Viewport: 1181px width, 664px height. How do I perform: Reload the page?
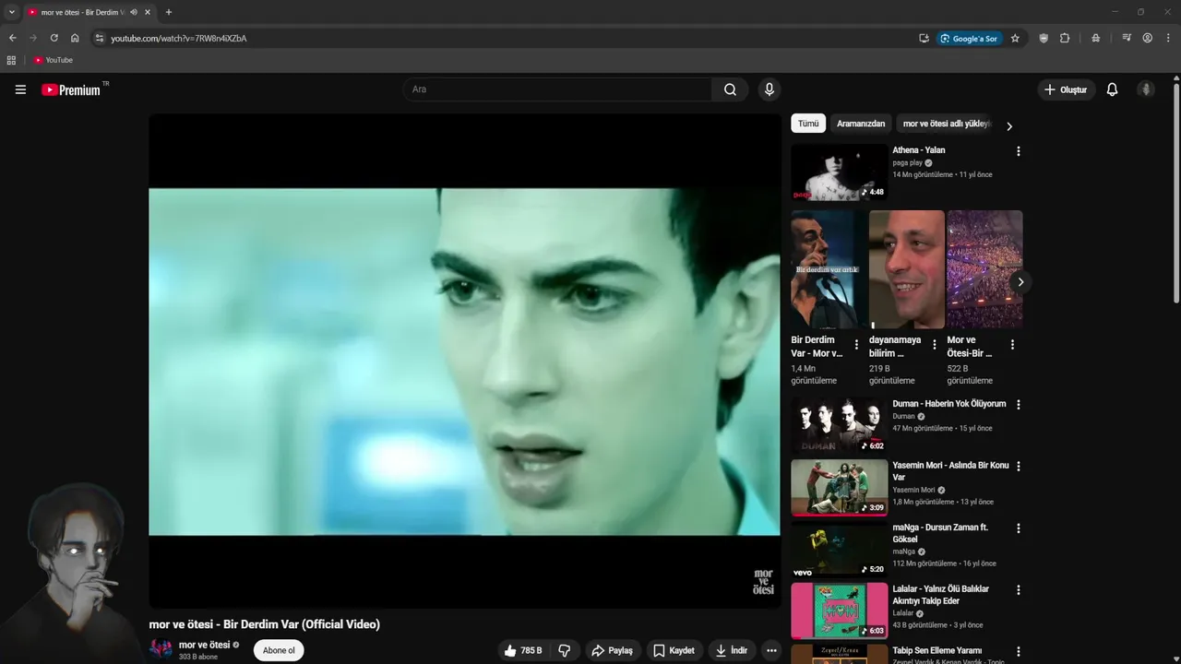54,38
